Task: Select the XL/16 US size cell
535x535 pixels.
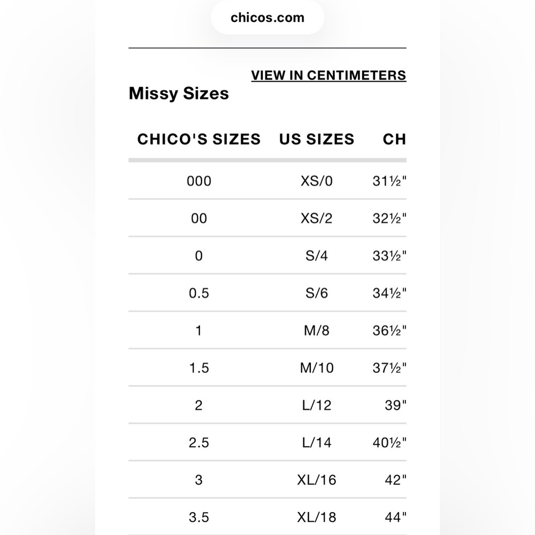Action: tap(317, 480)
